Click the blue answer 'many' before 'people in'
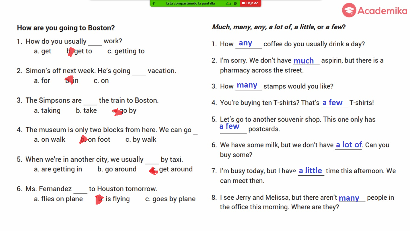 pos(349,198)
